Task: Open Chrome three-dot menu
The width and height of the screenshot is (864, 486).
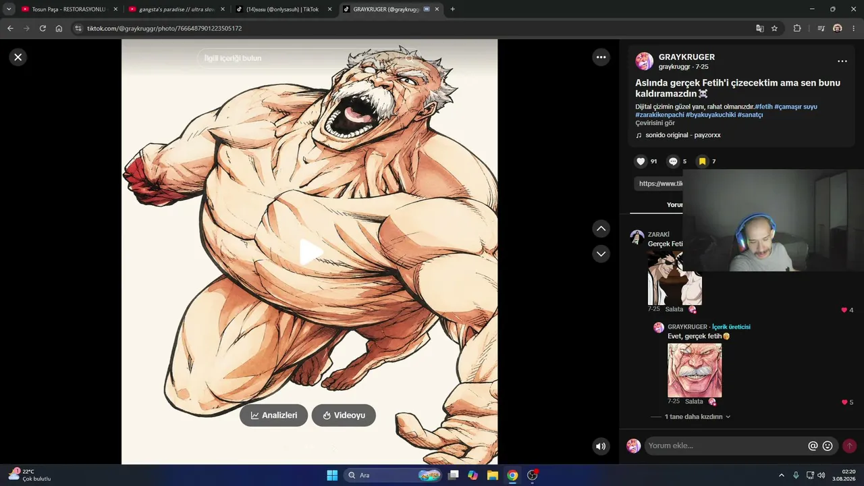Action: pyautogui.click(x=854, y=28)
